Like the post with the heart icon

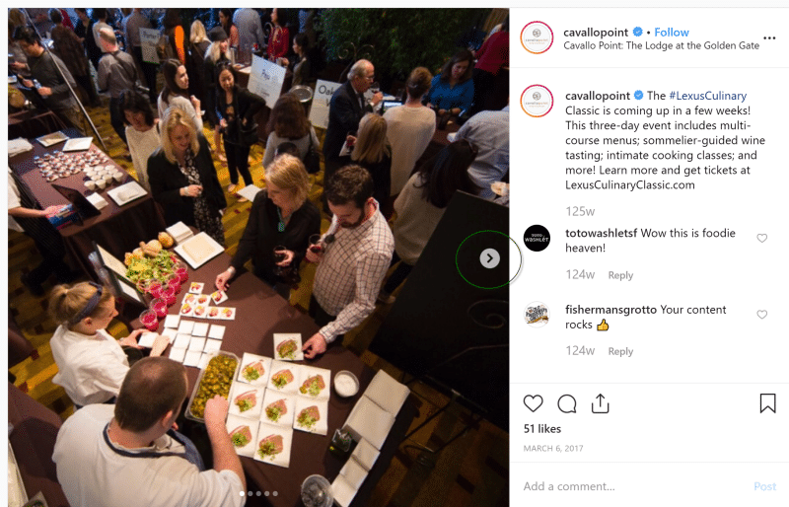533,403
